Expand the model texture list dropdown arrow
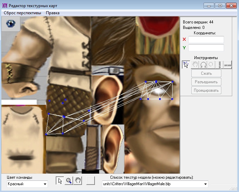This screenshot has height=192, width=239. click(205, 184)
